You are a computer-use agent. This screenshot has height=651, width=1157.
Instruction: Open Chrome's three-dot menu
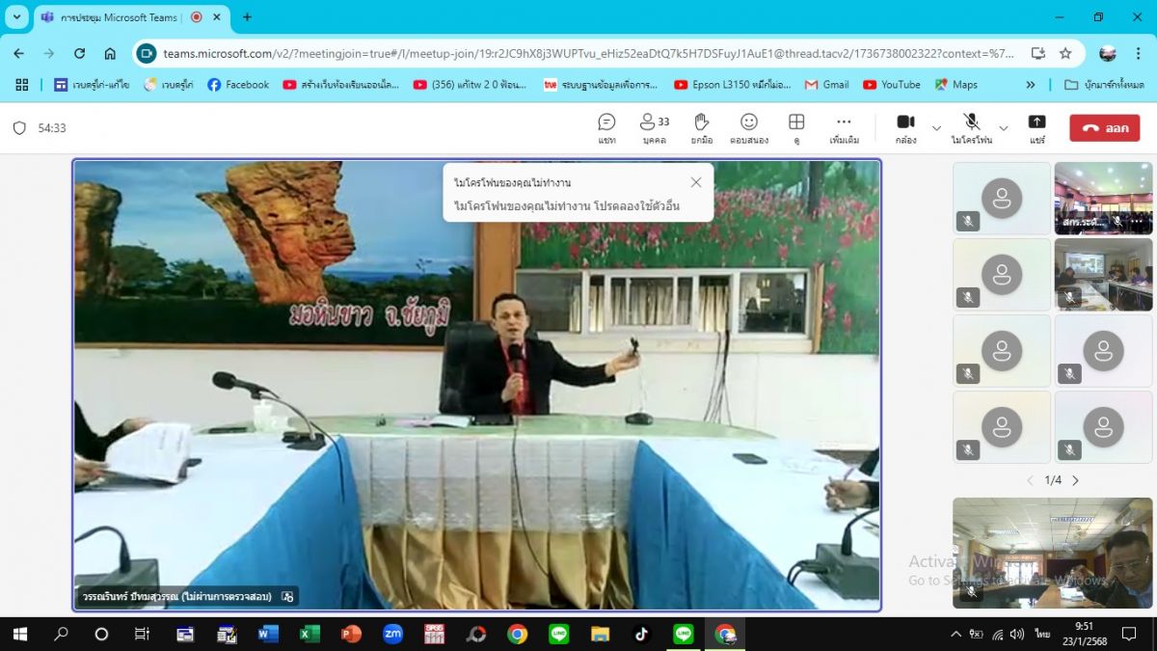coord(1138,54)
